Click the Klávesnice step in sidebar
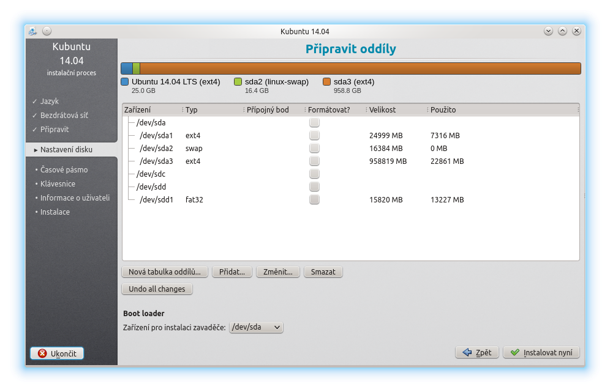 (x=58, y=183)
